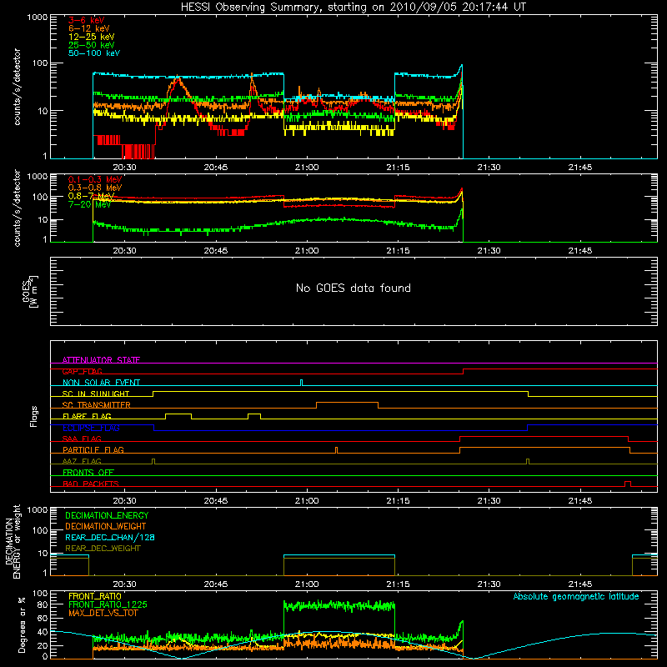This screenshot has width=667, height=667.
Task: Select the ECLIPSE_FLAG label
Action: pos(91,428)
